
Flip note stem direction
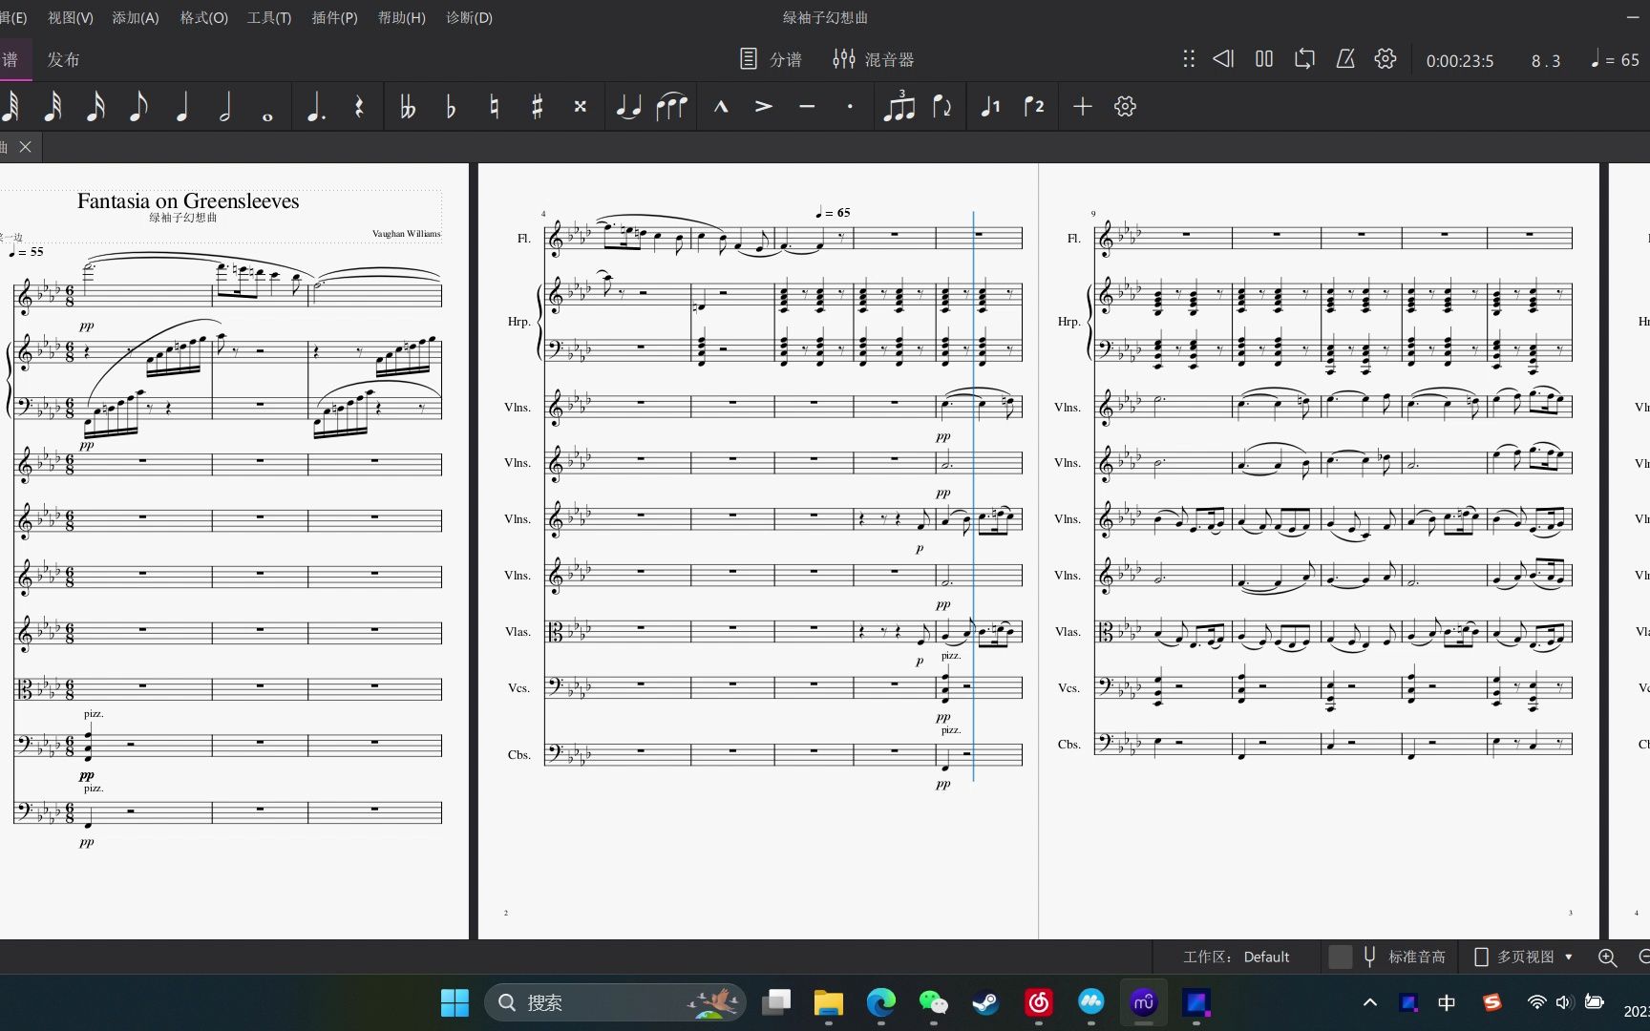pos(942,107)
